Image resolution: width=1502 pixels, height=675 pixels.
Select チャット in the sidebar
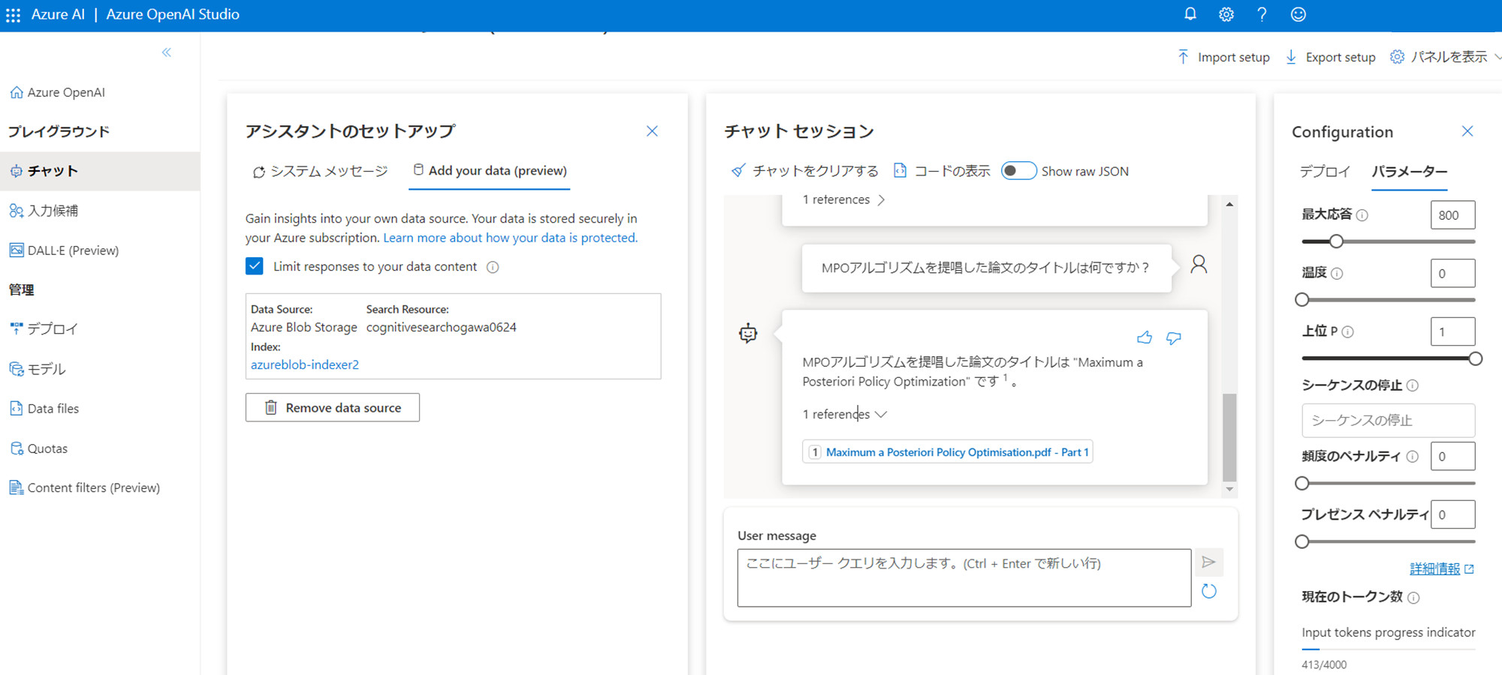tap(100, 171)
